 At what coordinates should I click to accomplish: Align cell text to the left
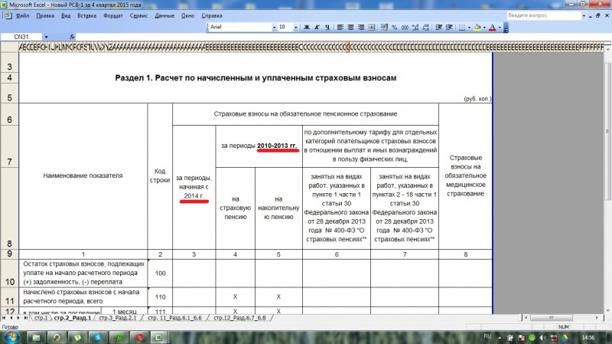(x=340, y=27)
